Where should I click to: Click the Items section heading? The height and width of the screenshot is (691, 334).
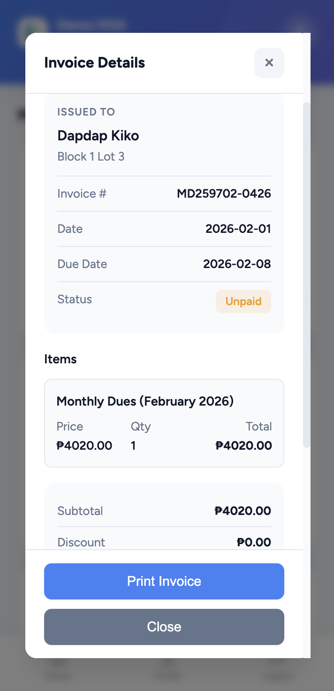(x=60, y=359)
